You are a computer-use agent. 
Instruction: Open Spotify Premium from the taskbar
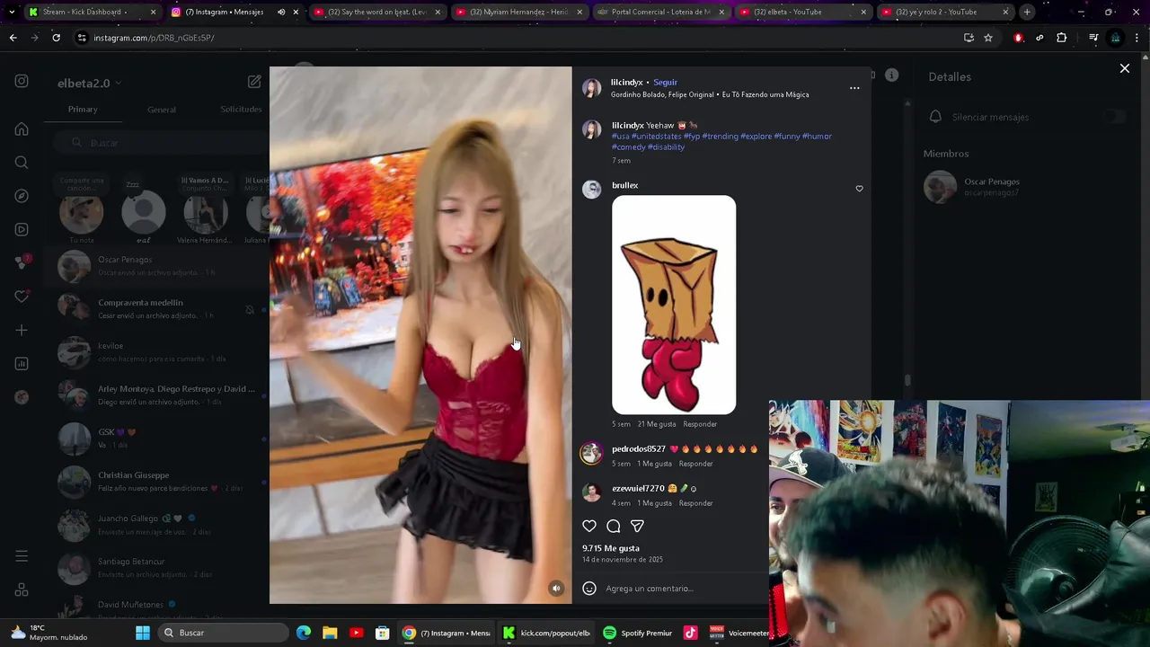click(x=637, y=633)
